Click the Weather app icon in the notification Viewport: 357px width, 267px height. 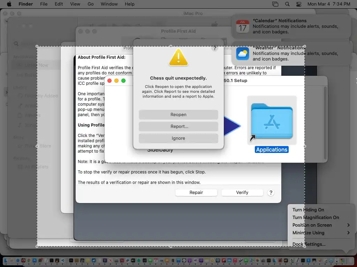coord(243,54)
